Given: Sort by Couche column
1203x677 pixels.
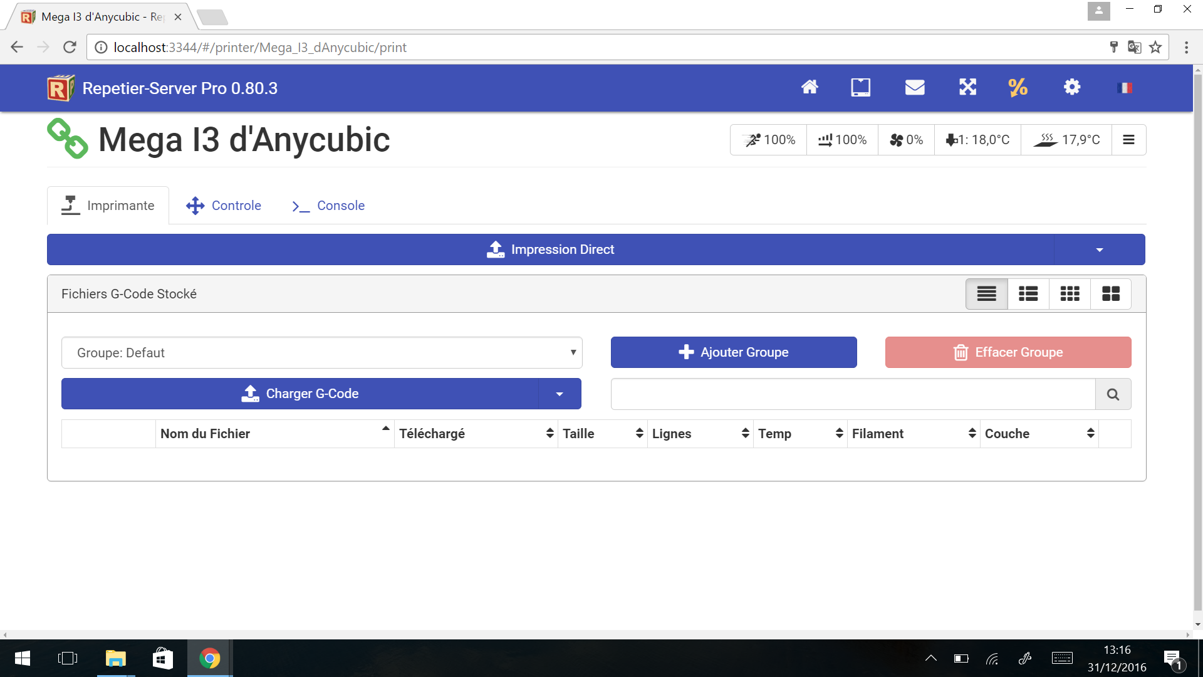Looking at the screenshot, I should 1039,434.
